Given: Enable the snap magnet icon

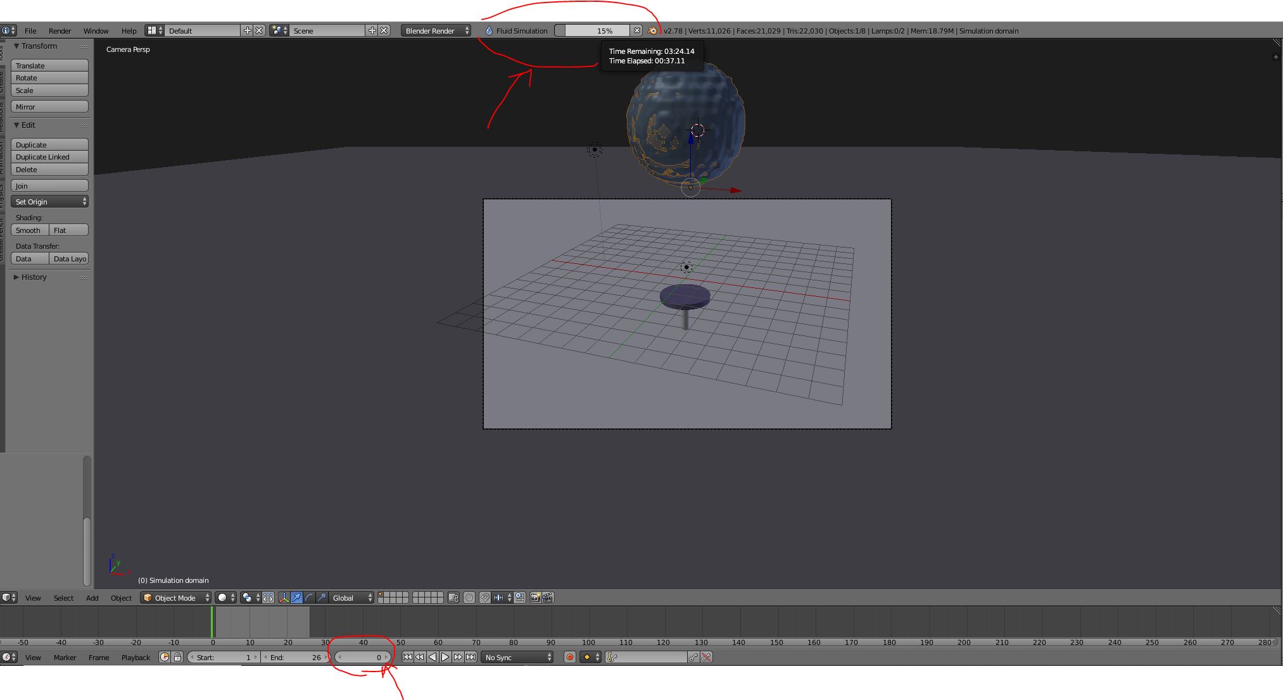Looking at the screenshot, I should pos(484,597).
